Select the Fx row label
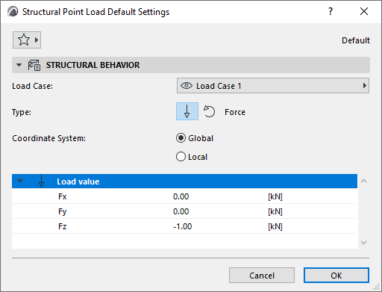The image size is (382, 292). coord(63,196)
